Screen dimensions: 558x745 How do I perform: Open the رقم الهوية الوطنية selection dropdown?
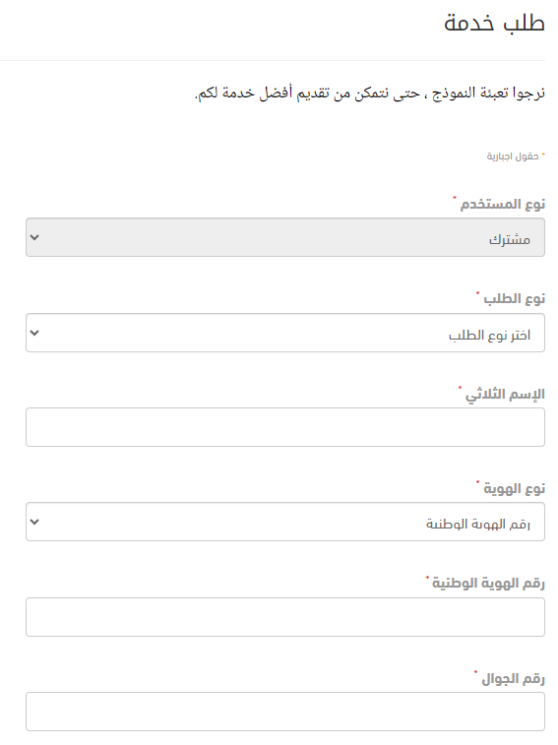pos(285,522)
